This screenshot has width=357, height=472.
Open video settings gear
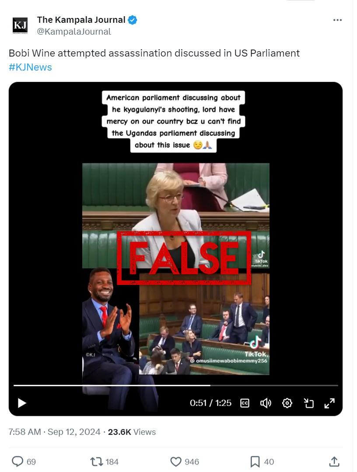287,403
